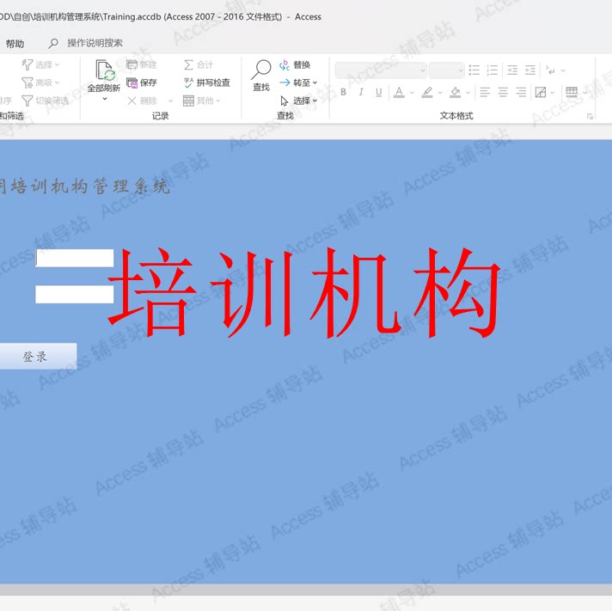Open the Delete (删除) dropdown arrow

pos(170,101)
